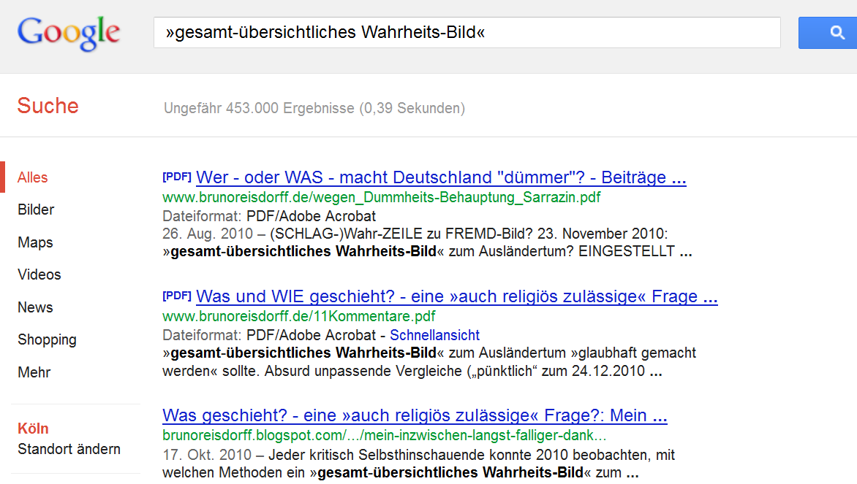Focus the search query input field
The width and height of the screenshot is (857, 484).
click(x=467, y=33)
